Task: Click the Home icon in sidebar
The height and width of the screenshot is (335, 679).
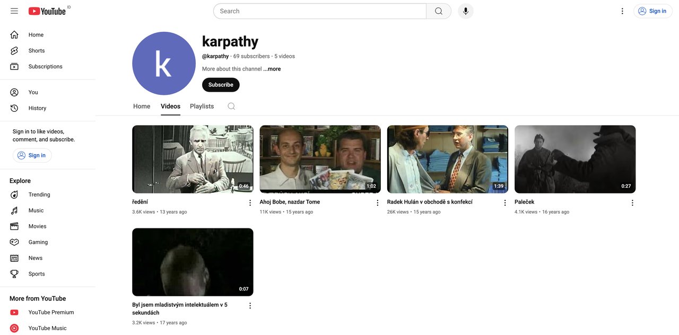Action: coord(14,35)
